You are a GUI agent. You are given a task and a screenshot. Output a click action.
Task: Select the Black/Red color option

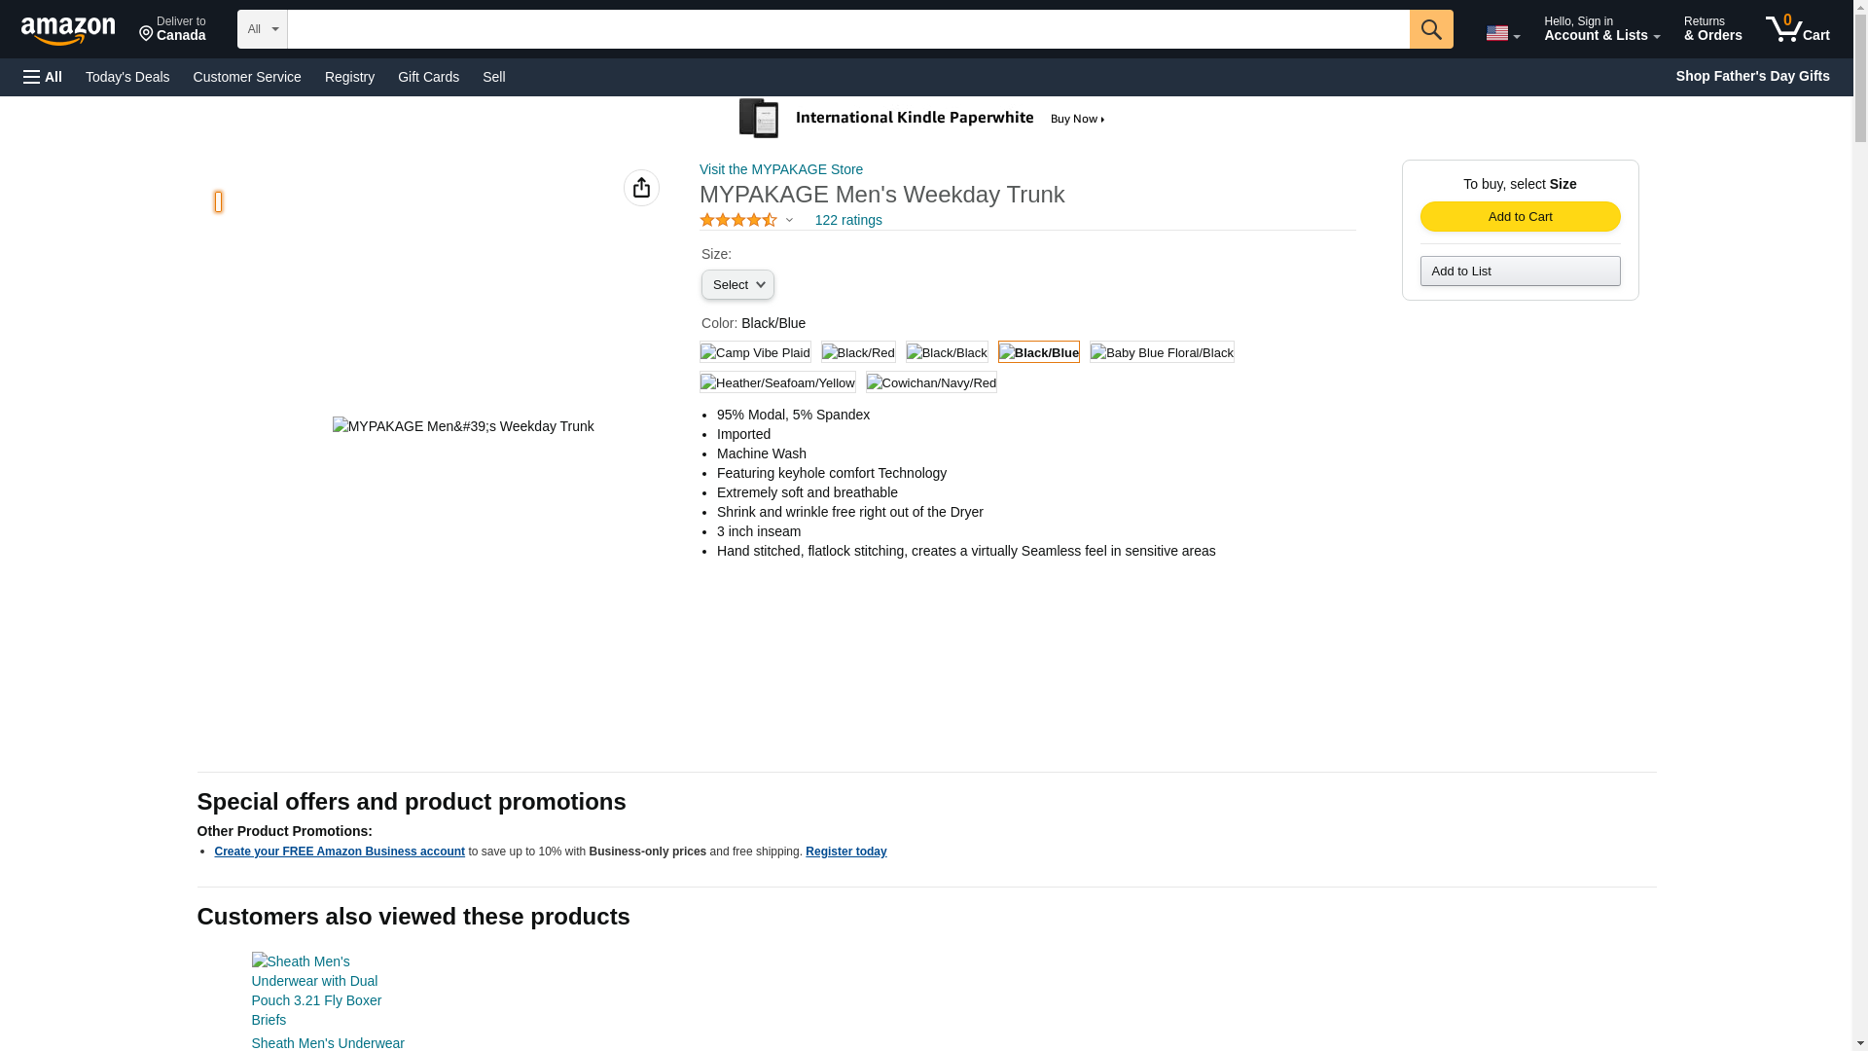tap(857, 352)
